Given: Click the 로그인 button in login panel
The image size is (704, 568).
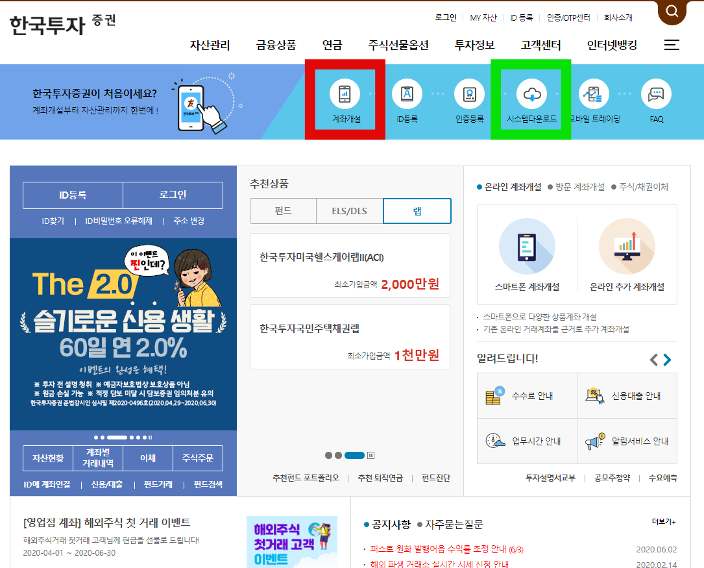Looking at the screenshot, I should click(173, 195).
